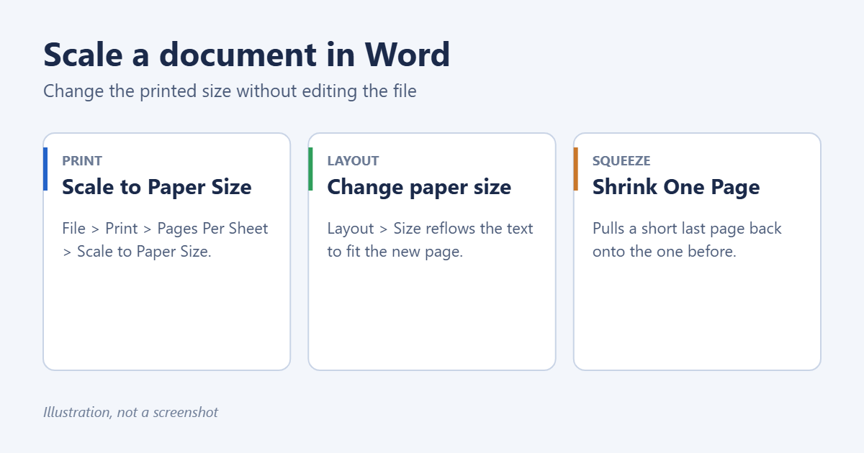The image size is (864, 453).
Task: Select the "Scale to Paper Size" card title
Action: click(x=157, y=187)
